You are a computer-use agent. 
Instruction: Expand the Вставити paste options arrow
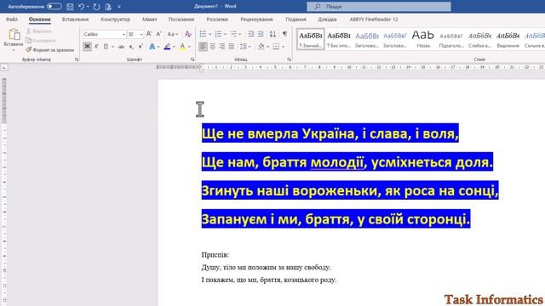pos(14,51)
